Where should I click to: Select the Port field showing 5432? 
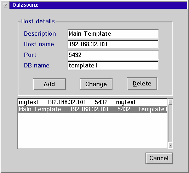click(x=113, y=55)
